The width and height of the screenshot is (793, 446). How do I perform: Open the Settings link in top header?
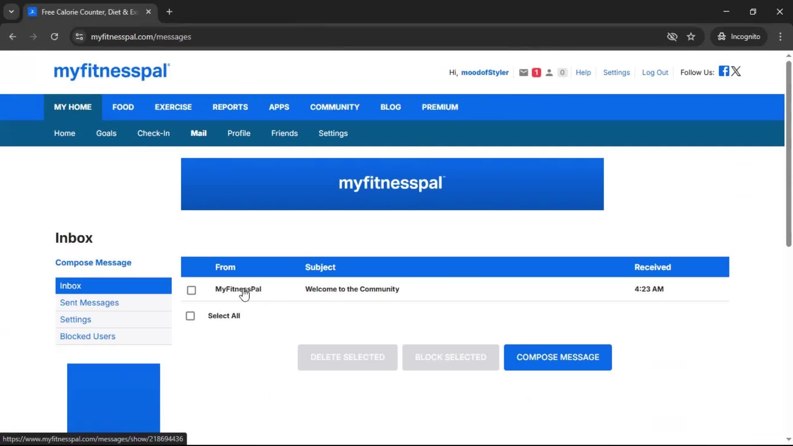tap(616, 73)
